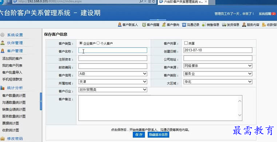The width and height of the screenshot is (277, 142).
Task: Click the system reminder badge
Action: (x=273, y=14)
